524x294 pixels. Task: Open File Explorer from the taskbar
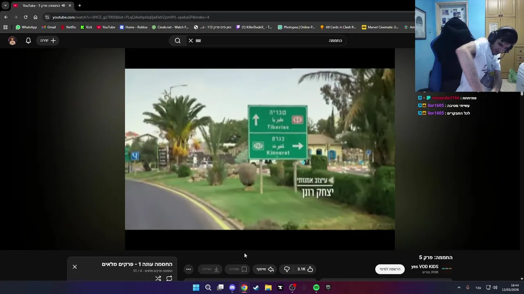click(x=268, y=287)
